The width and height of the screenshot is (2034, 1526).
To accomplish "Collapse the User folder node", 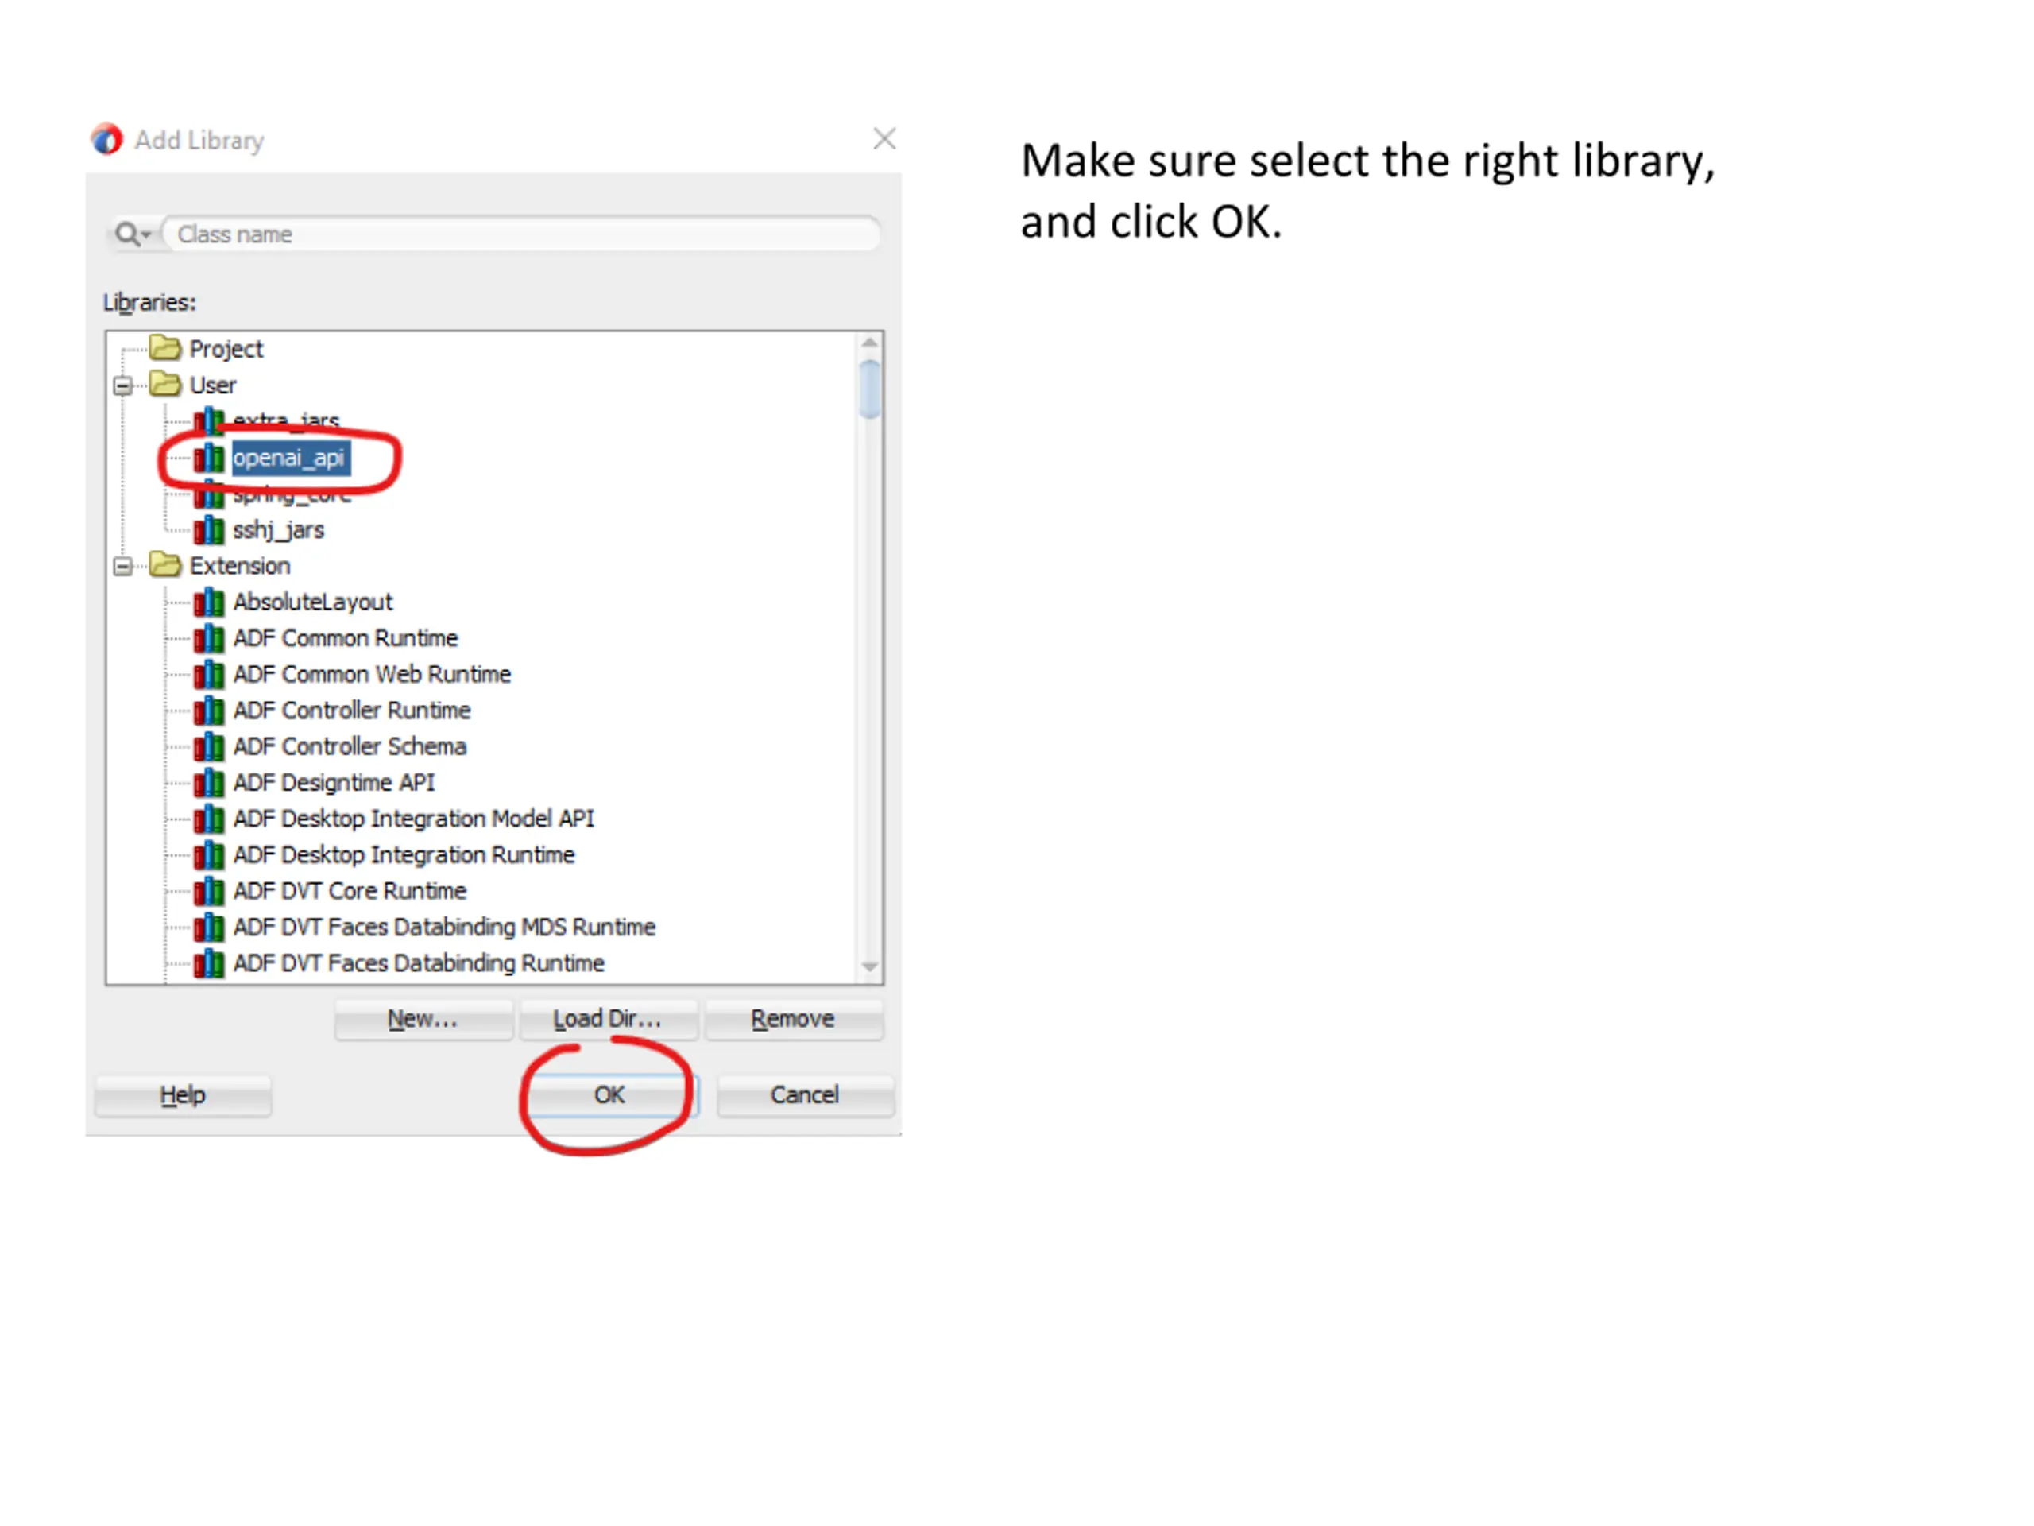I will (122, 385).
